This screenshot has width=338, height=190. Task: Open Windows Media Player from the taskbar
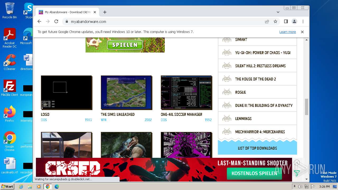pyautogui.click(x=39, y=187)
